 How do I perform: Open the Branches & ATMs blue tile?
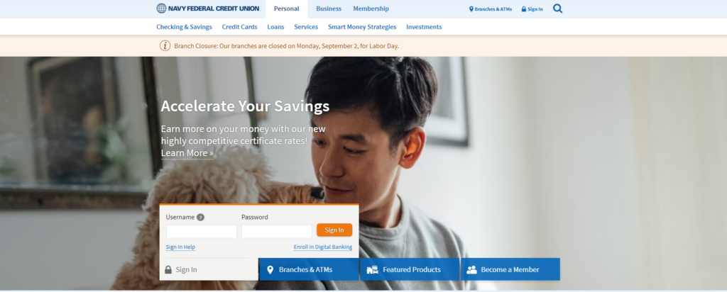coord(310,269)
